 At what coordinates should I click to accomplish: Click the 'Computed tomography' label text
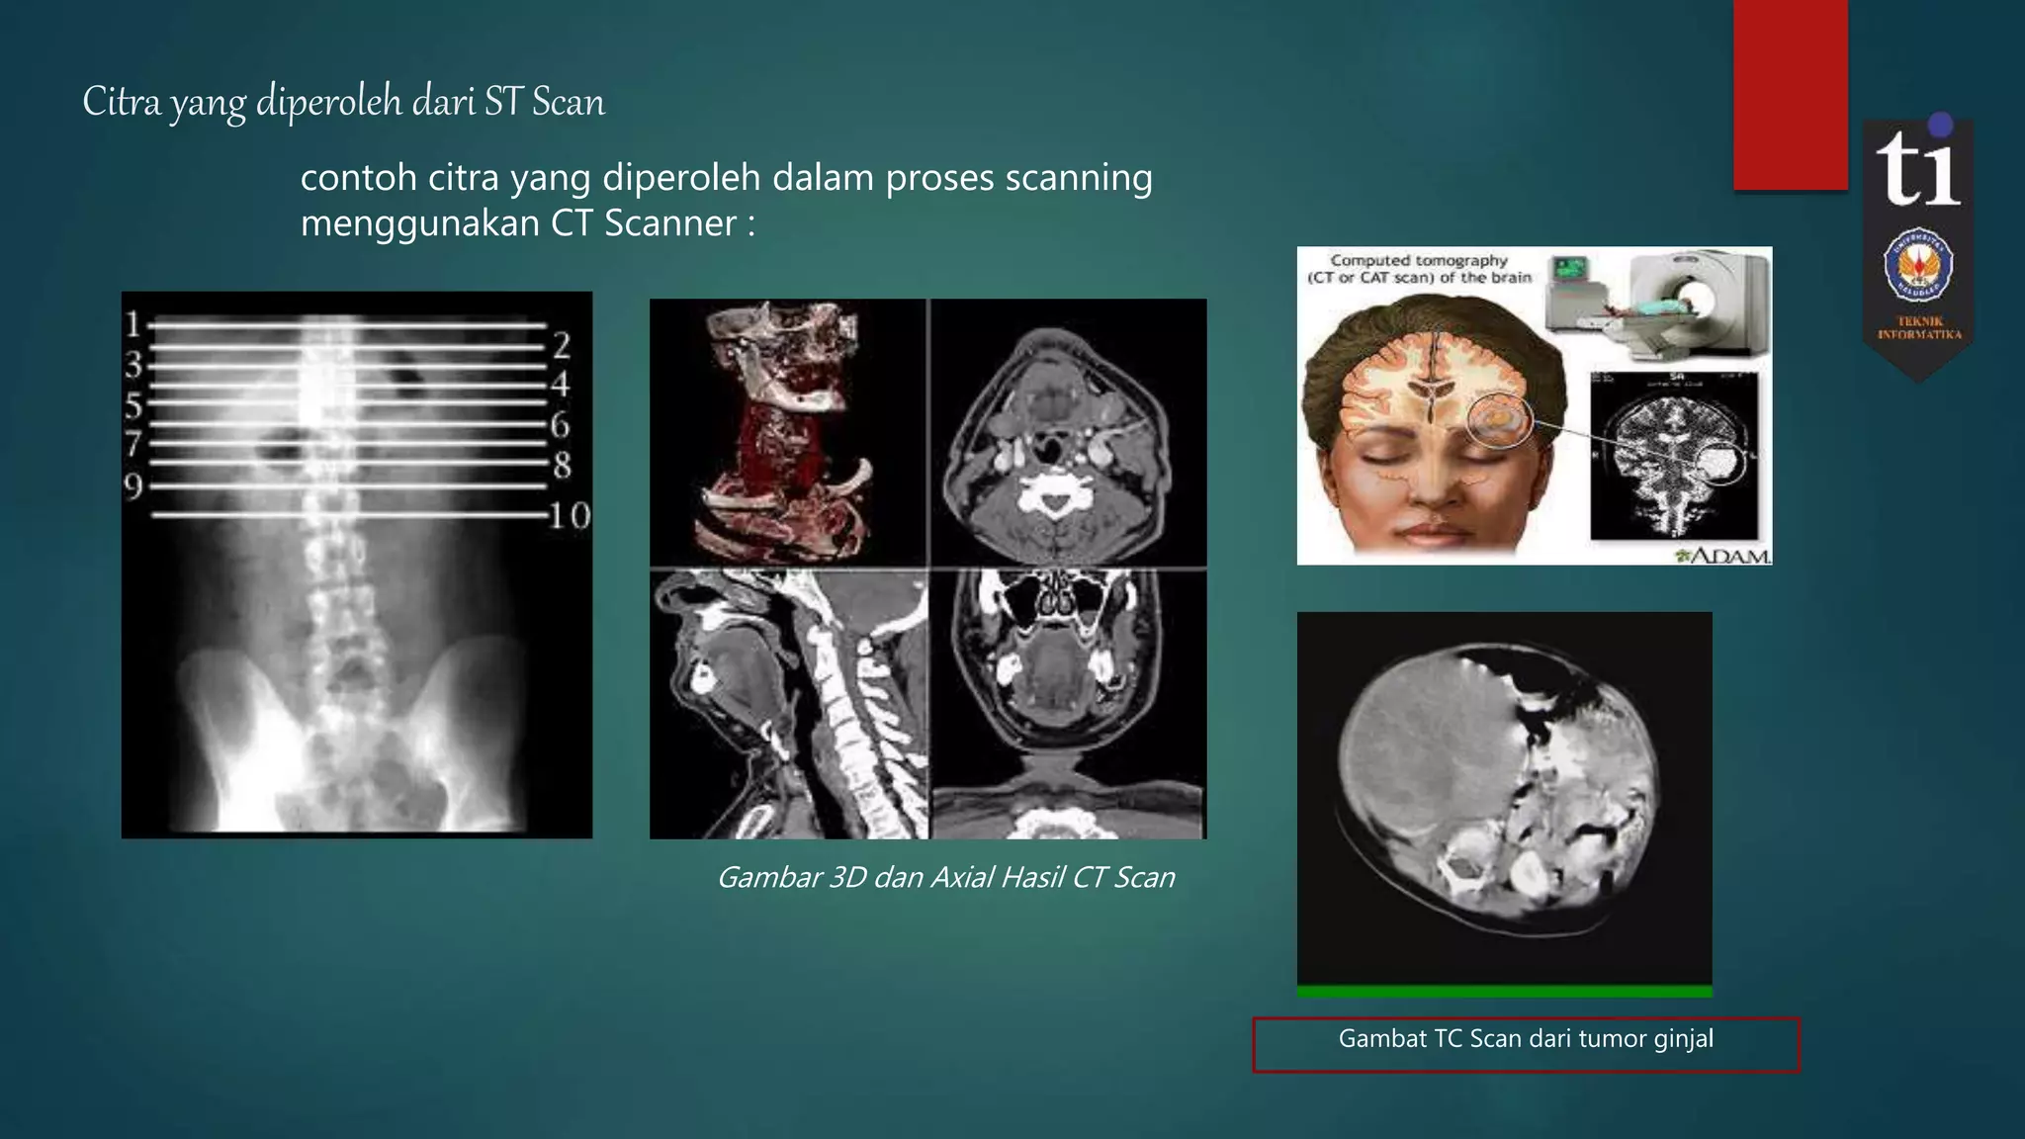tap(1418, 261)
